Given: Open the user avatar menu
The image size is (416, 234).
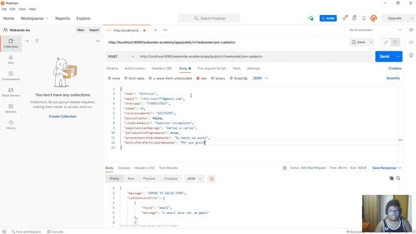Looking at the screenshot, I should [374, 18].
